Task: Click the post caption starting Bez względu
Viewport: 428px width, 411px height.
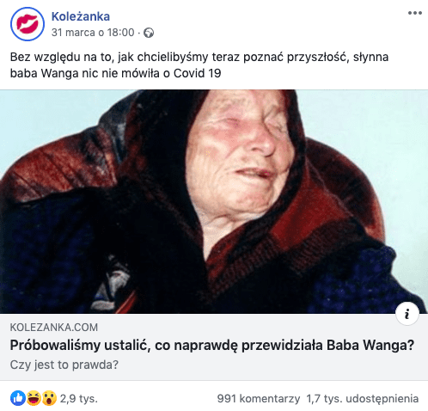Action: tap(199, 65)
